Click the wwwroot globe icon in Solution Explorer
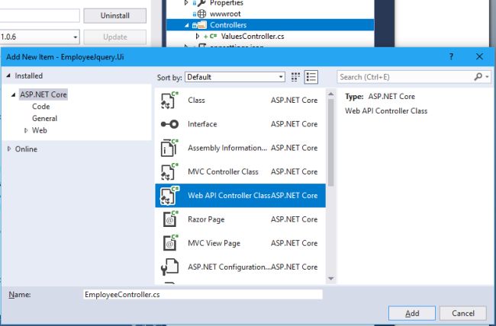Image resolution: width=496 pixels, height=326 pixels. [x=201, y=14]
